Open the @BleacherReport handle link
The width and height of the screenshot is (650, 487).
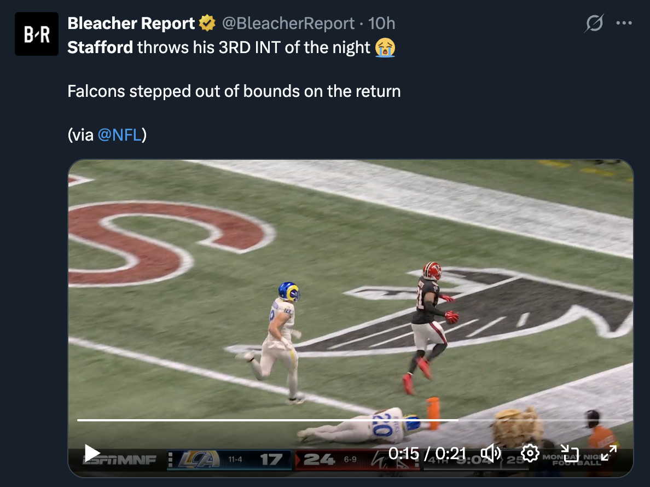pos(288,23)
